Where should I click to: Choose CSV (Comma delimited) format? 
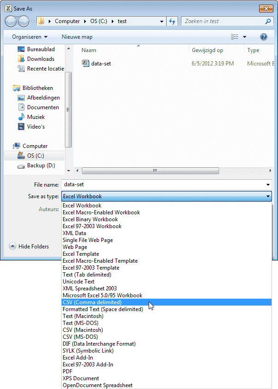[92, 302]
